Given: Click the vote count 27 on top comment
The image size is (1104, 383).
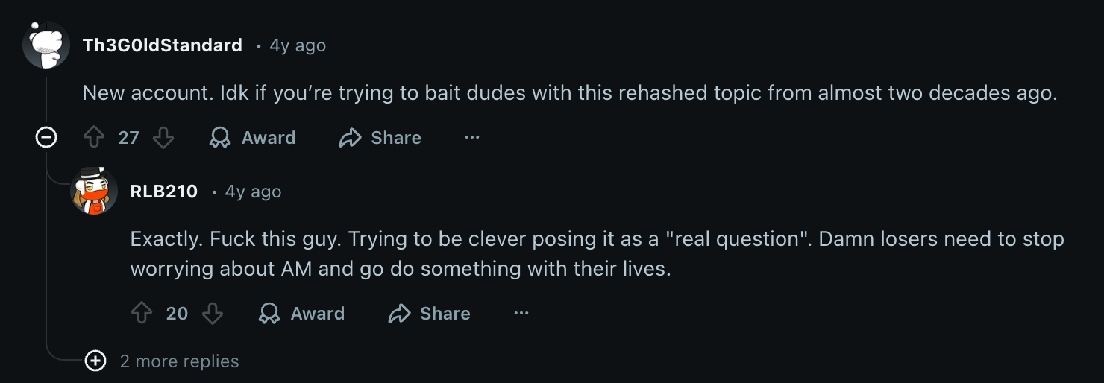Looking at the screenshot, I should [129, 138].
